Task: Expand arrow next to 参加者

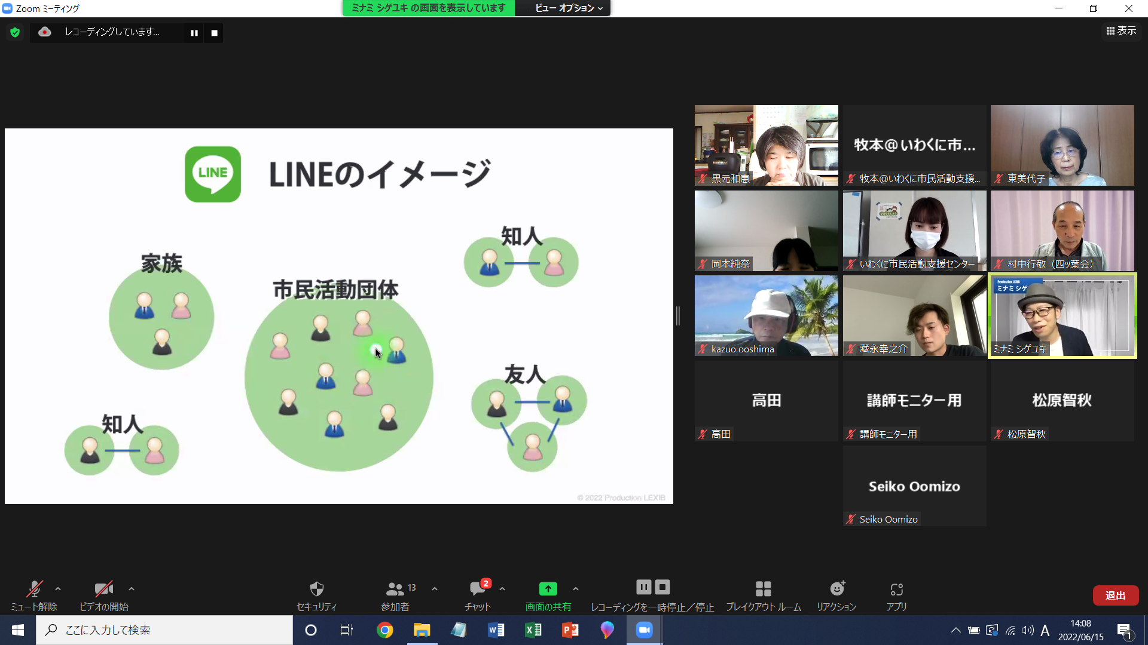Action: pos(435,589)
